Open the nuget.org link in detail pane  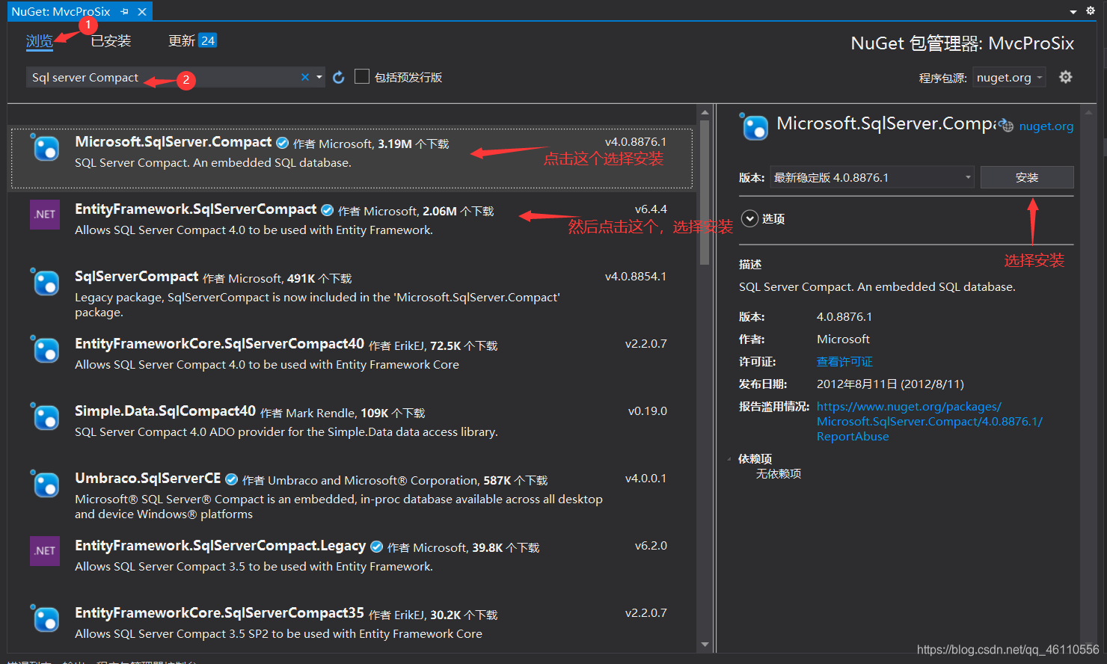click(1046, 126)
